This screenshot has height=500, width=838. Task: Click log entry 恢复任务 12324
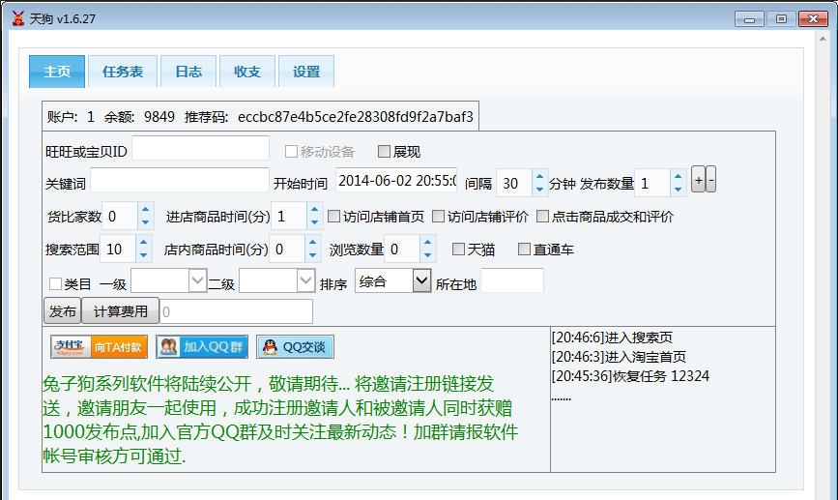630,376
